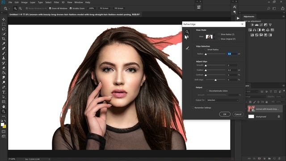
Task: Click Cancel in Refine Edge dialog
Action: coord(238,114)
